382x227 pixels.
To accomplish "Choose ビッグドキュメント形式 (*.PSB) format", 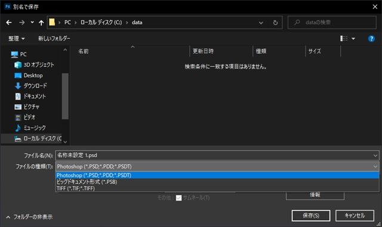I will point(217,182).
